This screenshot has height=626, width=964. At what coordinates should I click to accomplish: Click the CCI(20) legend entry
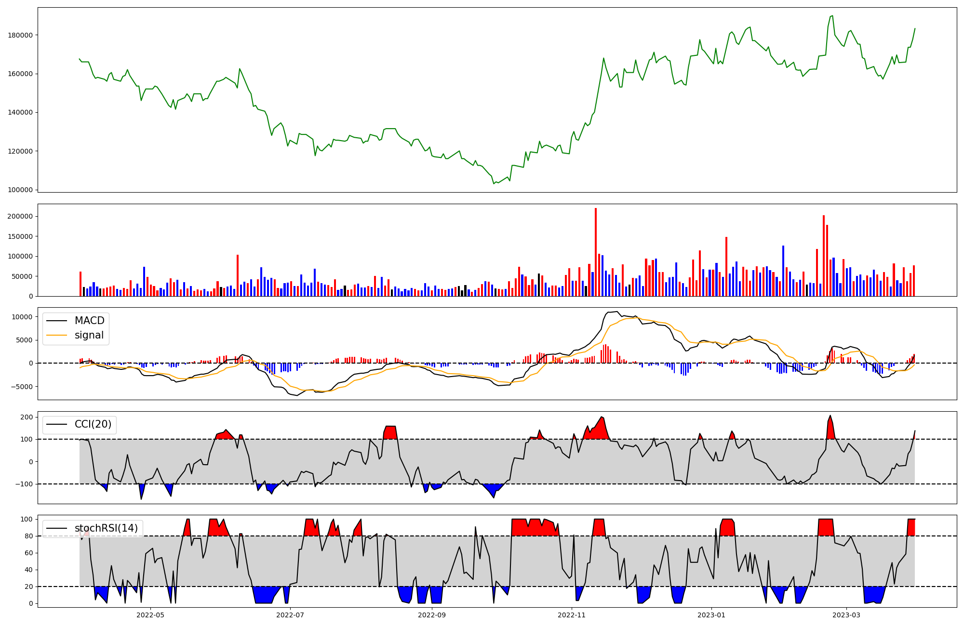93,424
